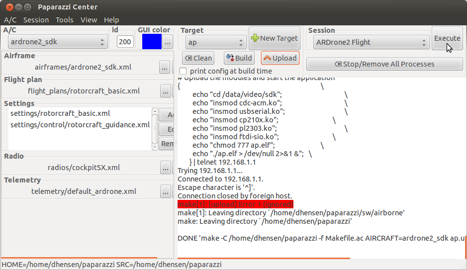Open the Session menu
Image resolution: width=467 pixels, height=270 pixels.
(36, 20)
